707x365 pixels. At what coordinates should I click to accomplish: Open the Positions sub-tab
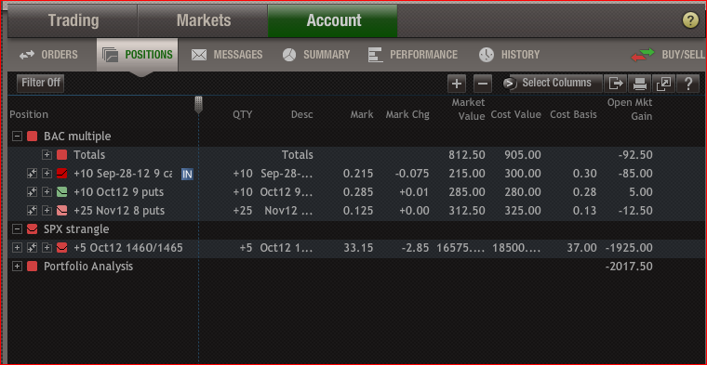tap(138, 55)
